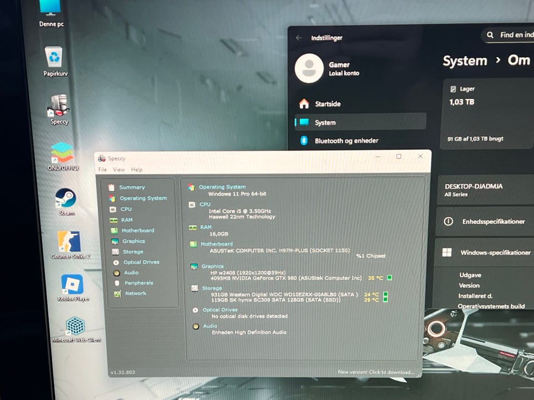The image size is (534, 400).
Task: Expand the Enhedsspecifikationer section
Action: (x=485, y=222)
